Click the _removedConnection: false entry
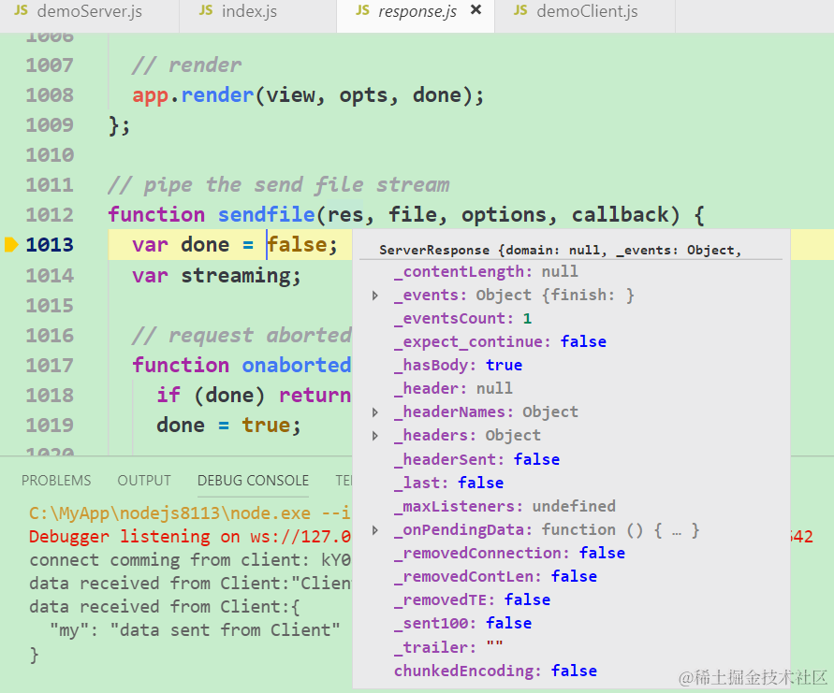 (x=509, y=553)
